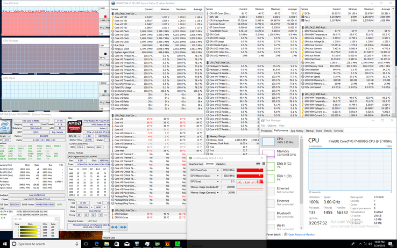Open Processes tab in Task Manager

[266, 131]
